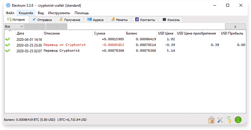Click the sort arrow above the status column
The image size is (251, 130).
tap(10, 31)
